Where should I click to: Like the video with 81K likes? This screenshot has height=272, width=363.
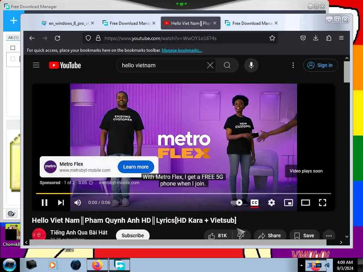218,236
